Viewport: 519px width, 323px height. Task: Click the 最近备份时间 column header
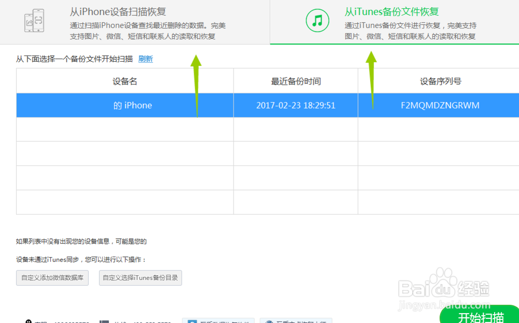(x=296, y=81)
